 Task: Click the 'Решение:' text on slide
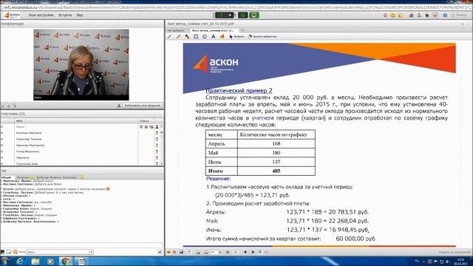219,179
